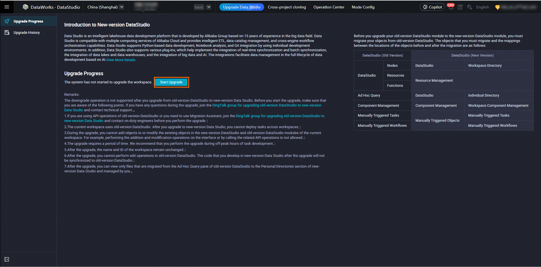541x267 pixels.
Task: Collapse the left sidebar panel
Action: pyautogui.click(x=7, y=259)
